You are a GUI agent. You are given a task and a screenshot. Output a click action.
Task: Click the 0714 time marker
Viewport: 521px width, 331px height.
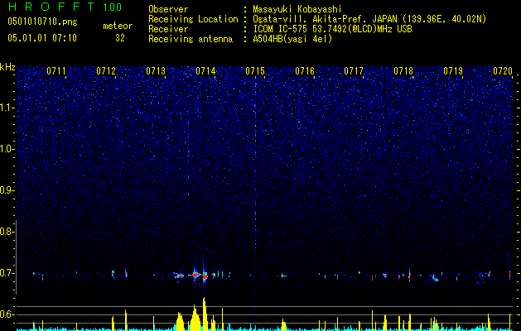click(205, 71)
